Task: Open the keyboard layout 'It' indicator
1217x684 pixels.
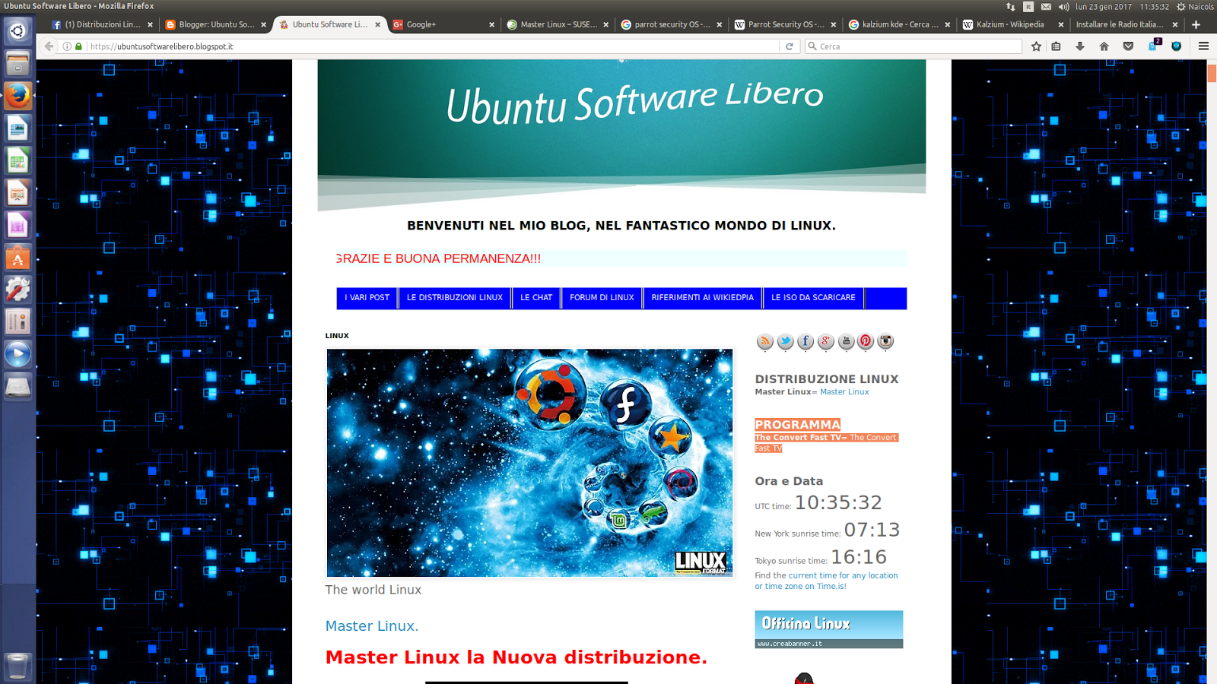Action: 1028,6
